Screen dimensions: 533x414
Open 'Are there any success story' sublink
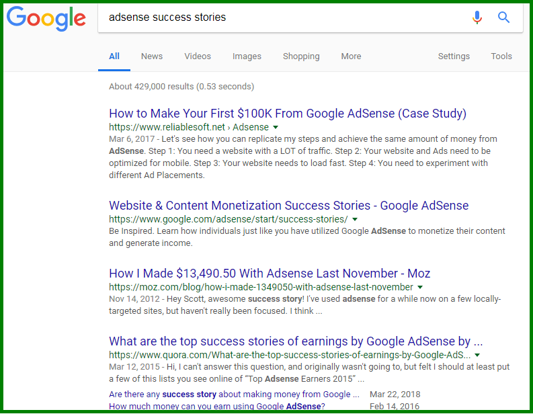(x=234, y=395)
